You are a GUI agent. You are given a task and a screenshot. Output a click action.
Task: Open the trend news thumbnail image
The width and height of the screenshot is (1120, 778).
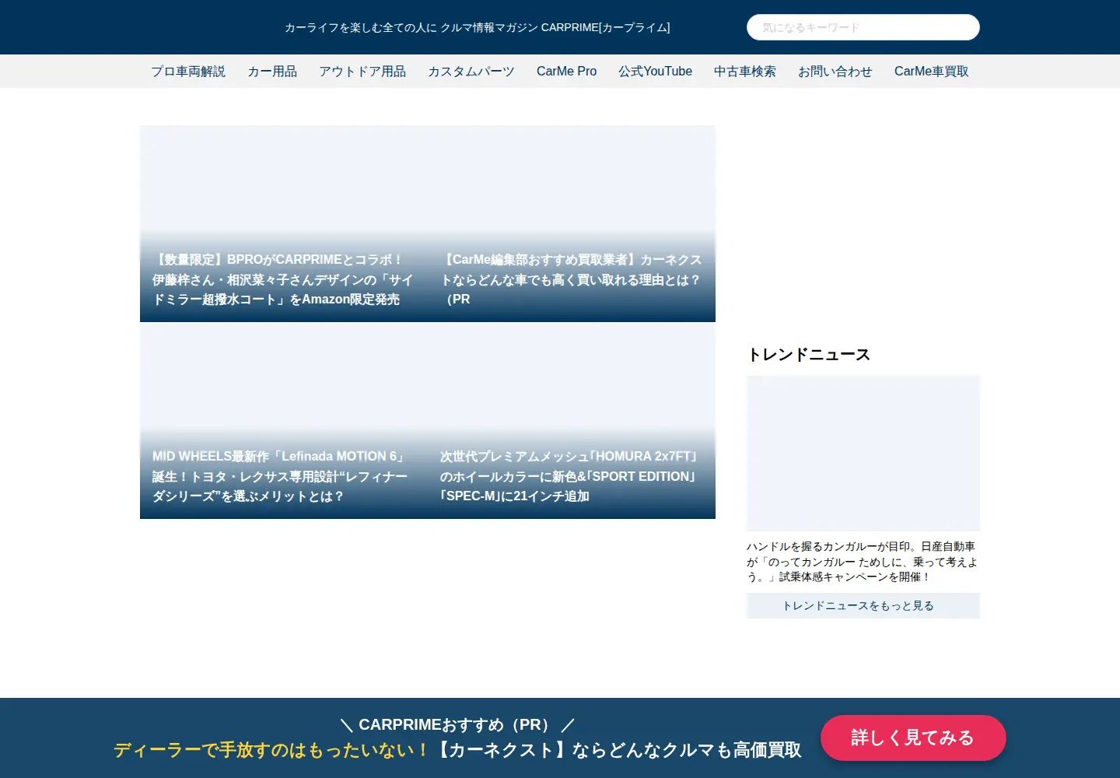[863, 454]
